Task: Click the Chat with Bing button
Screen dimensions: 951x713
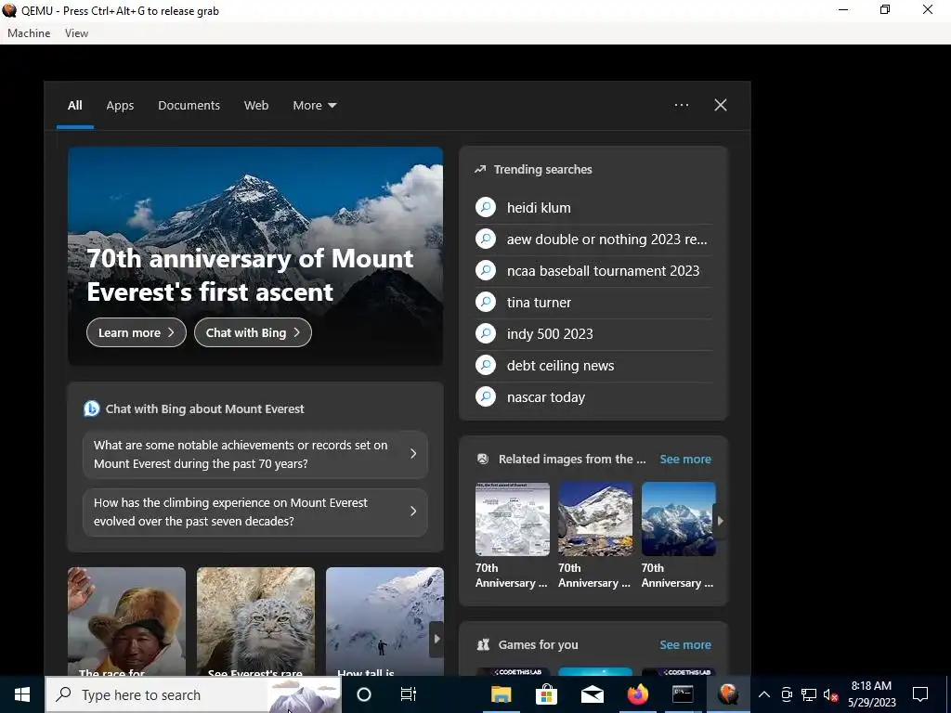Action: coord(253,332)
